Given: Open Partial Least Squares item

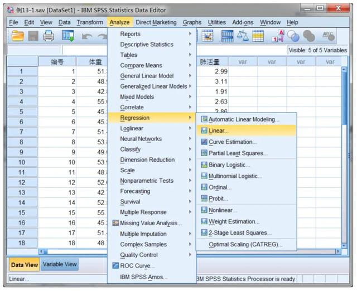Looking at the screenshot, I should [x=247, y=153].
